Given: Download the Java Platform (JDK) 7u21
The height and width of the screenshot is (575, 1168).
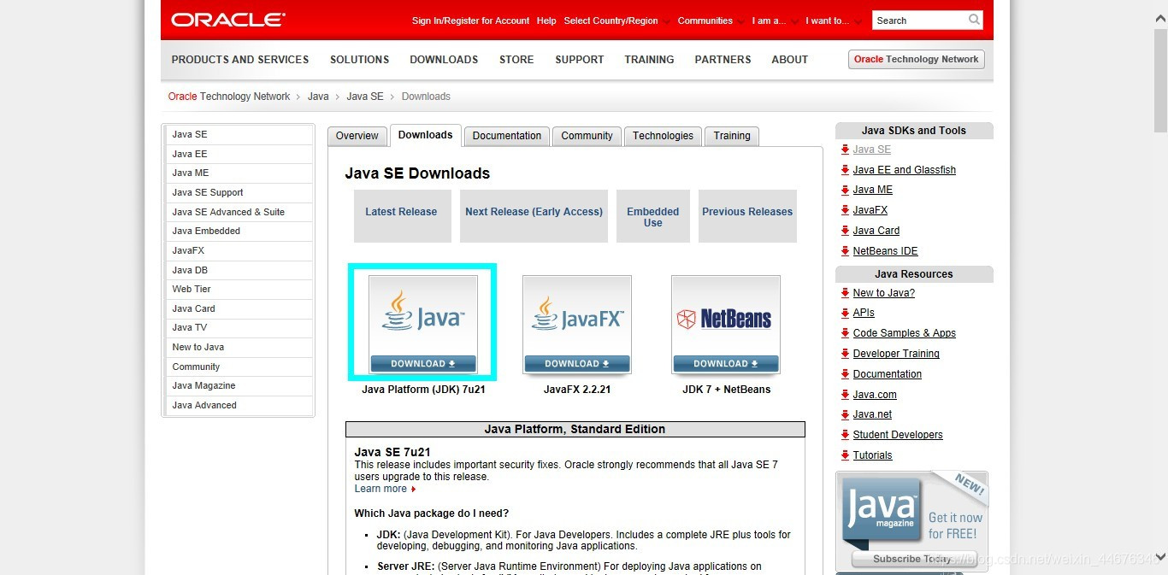Looking at the screenshot, I should click(422, 364).
